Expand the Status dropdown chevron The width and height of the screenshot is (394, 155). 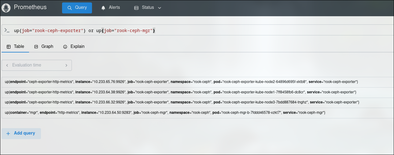159,8
